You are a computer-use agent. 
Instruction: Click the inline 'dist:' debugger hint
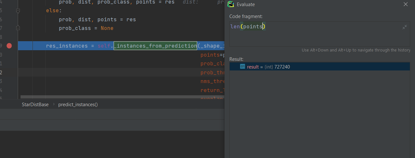(190, 2)
